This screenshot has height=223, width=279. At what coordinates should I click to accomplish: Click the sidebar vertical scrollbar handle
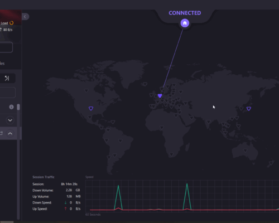pos(18,107)
